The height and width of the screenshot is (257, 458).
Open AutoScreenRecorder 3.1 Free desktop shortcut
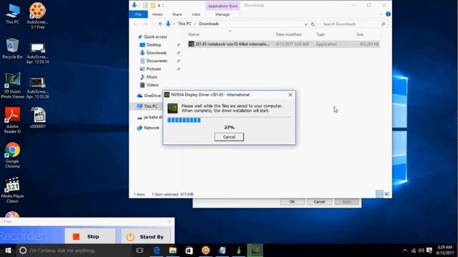(37, 15)
